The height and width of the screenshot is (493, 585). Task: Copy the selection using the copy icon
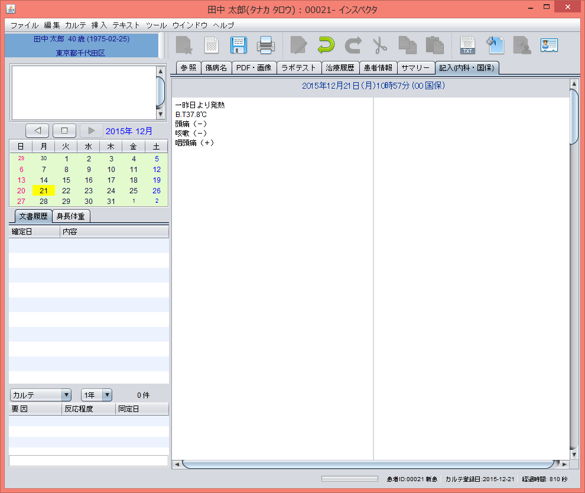pos(407,45)
